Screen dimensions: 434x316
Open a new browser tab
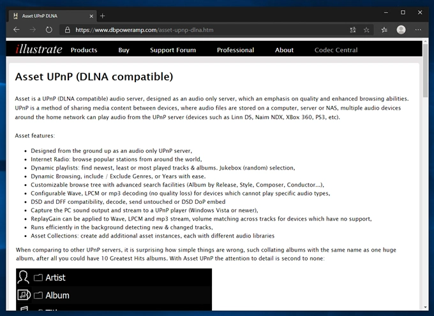click(x=102, y=16)
